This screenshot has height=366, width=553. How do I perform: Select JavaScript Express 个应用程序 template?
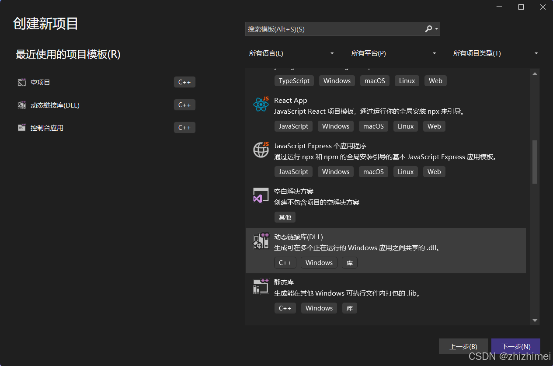click(386, 160)
